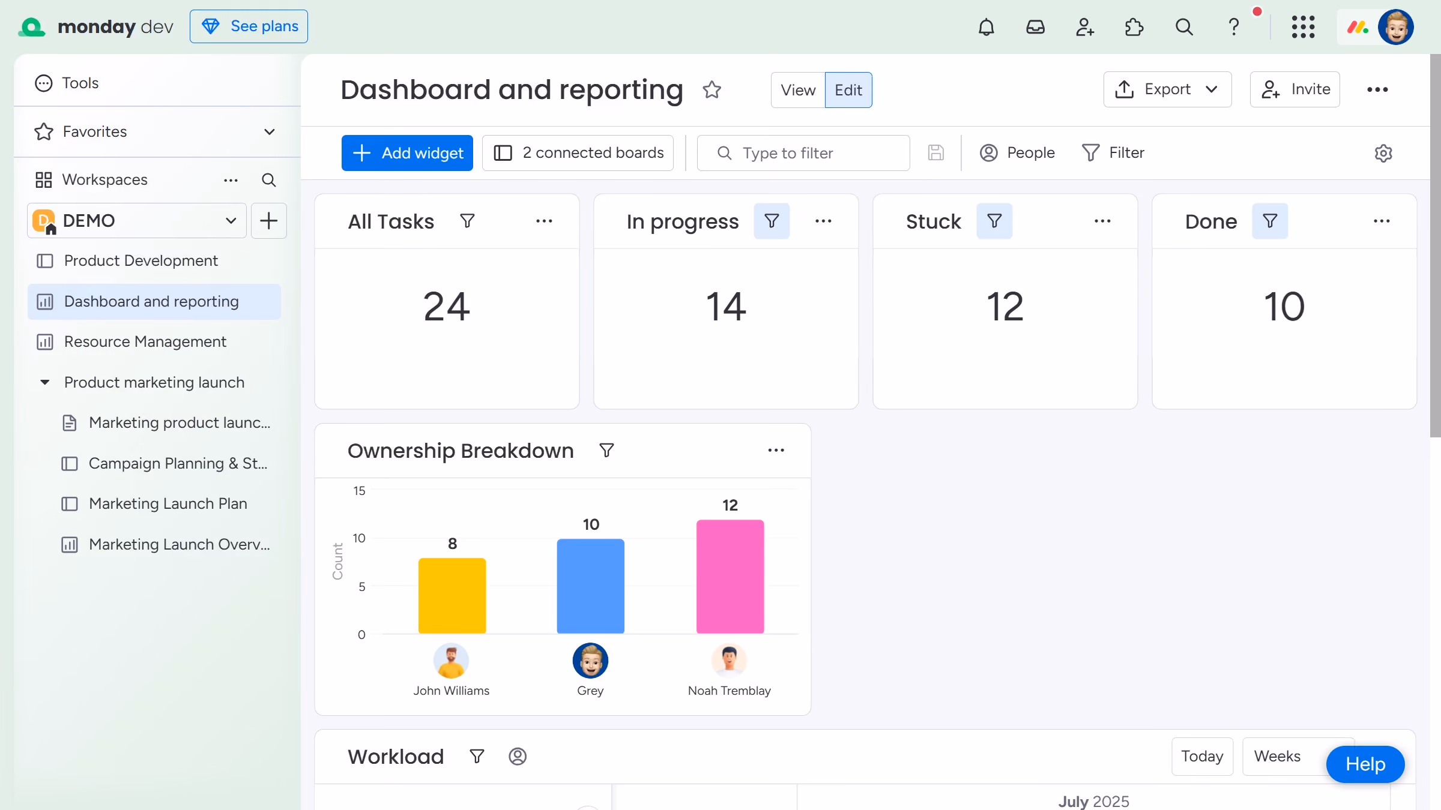Viewport: 1441px width, 810px height.
Task: Open the Done widget three-dot menu
Action: 1382,221
